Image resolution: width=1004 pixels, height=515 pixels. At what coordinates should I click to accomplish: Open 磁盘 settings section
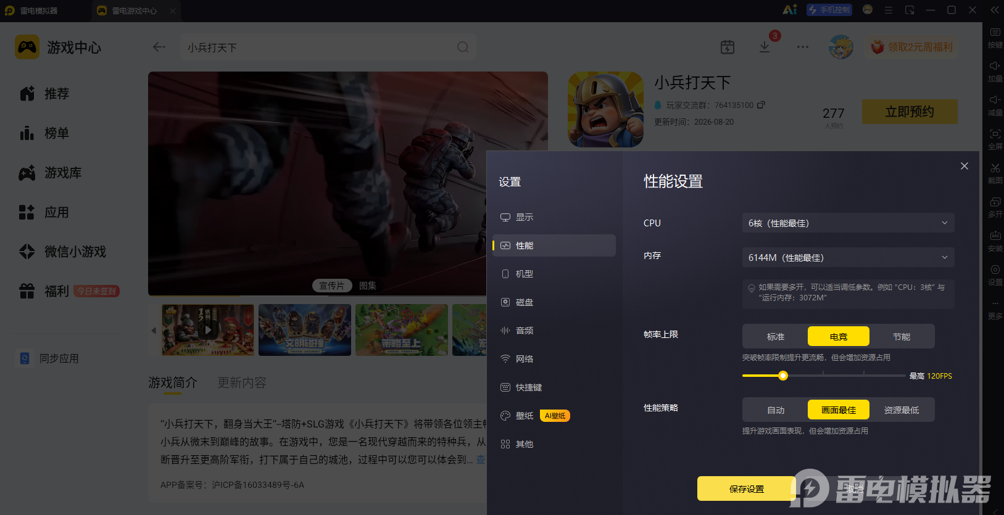click(x=554, y=302)
